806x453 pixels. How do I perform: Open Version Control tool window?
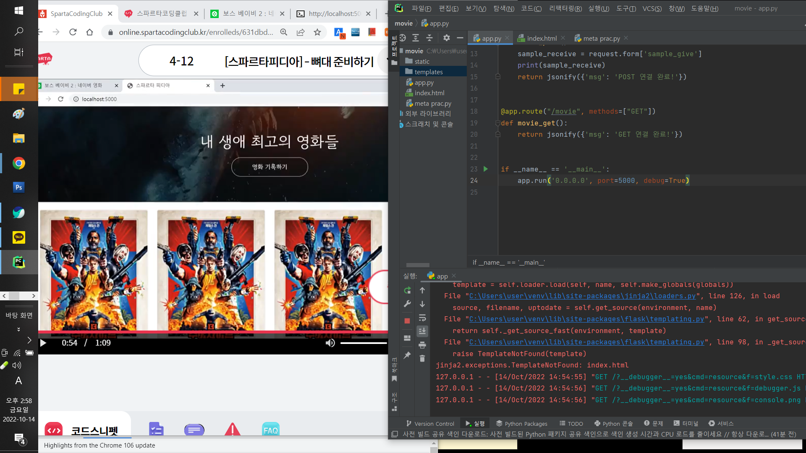pos(430,424)
